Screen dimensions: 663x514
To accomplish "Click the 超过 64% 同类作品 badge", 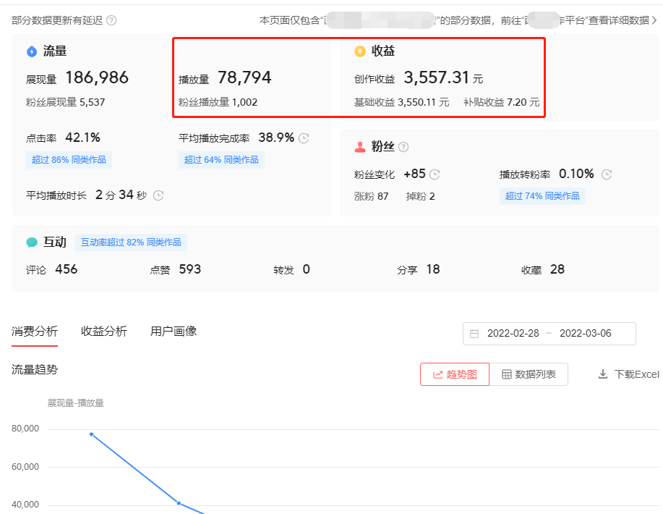I will click(221, 160).
